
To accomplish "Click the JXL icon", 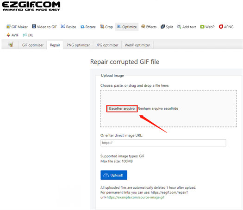I will (25, 35).
